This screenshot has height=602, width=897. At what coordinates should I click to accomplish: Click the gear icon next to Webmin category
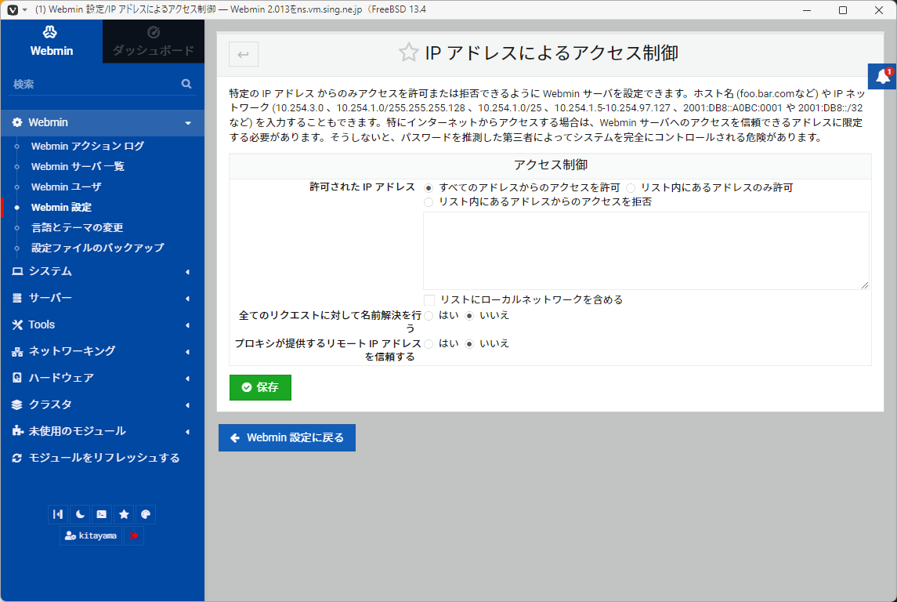coord(17,122)
